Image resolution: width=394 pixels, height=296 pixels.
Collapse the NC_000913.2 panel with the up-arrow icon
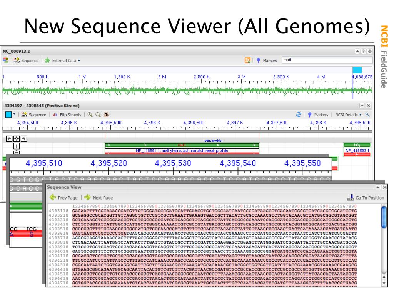(x=357, y=51)
